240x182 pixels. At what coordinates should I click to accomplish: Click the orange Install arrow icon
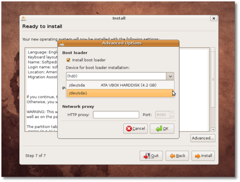tap(198, 156)
